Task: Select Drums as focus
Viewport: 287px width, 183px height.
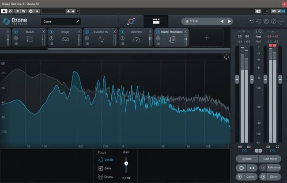Action: (105, 177)
